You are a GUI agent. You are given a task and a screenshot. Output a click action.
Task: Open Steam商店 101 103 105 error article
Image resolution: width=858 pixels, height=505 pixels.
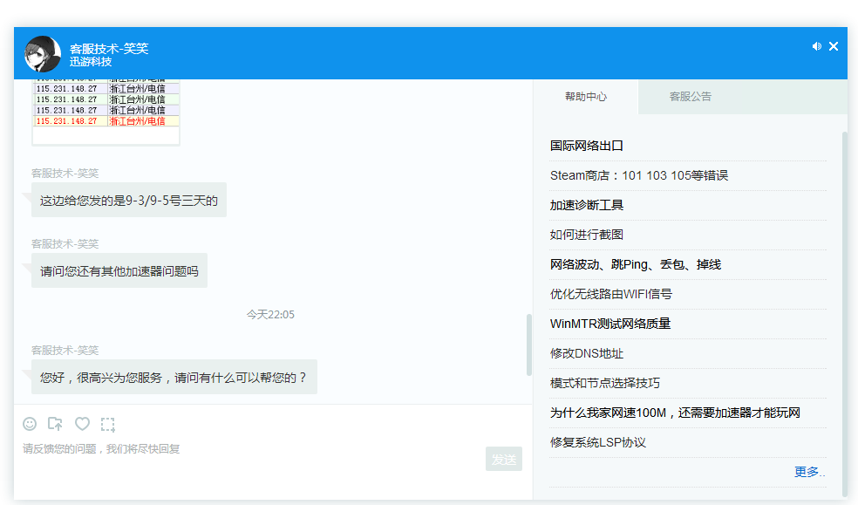point(638,175)
